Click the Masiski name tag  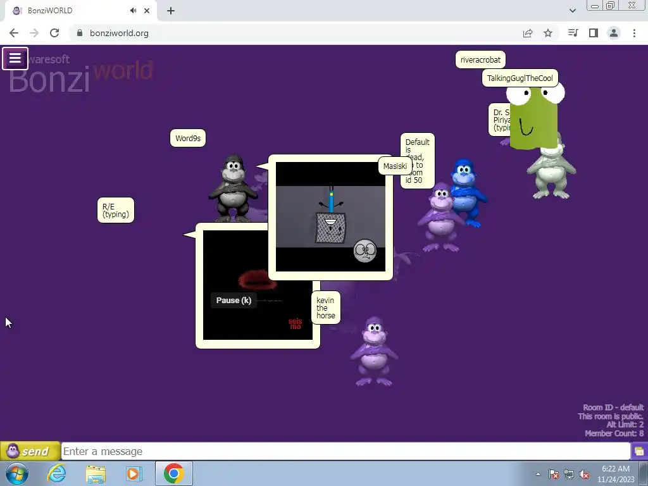[395, 166]
